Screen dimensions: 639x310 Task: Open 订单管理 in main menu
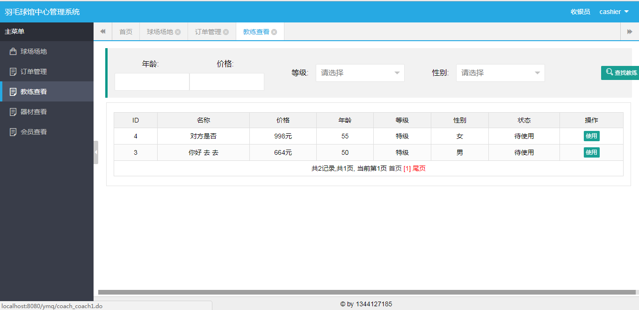point(47,72)
